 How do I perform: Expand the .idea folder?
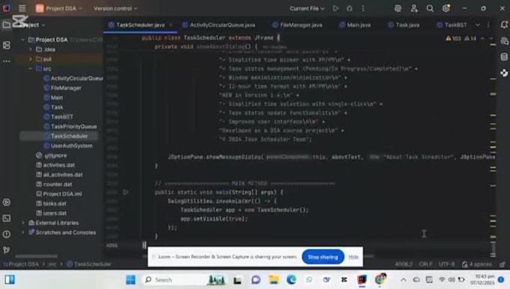31,50
